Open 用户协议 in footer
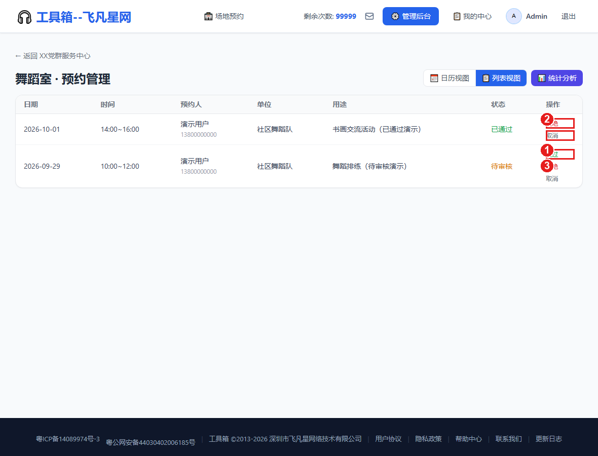The height and width of the screenshot is (456, 598). pos(388,439)
